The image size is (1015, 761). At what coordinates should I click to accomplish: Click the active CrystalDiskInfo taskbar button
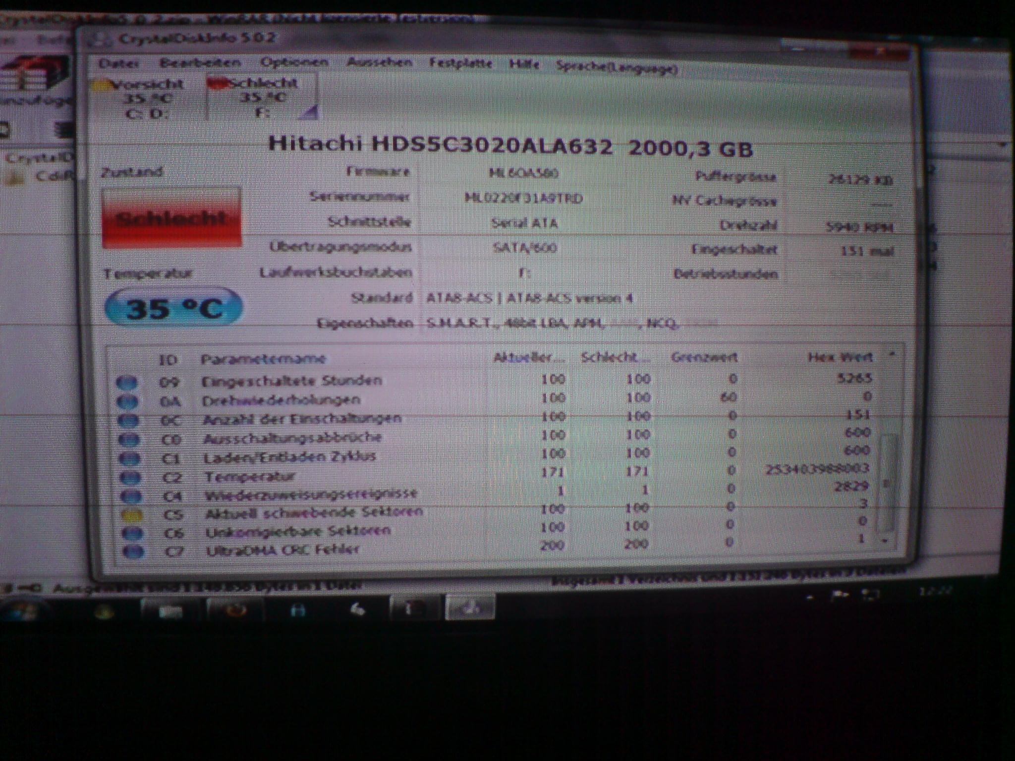[470, 607]
